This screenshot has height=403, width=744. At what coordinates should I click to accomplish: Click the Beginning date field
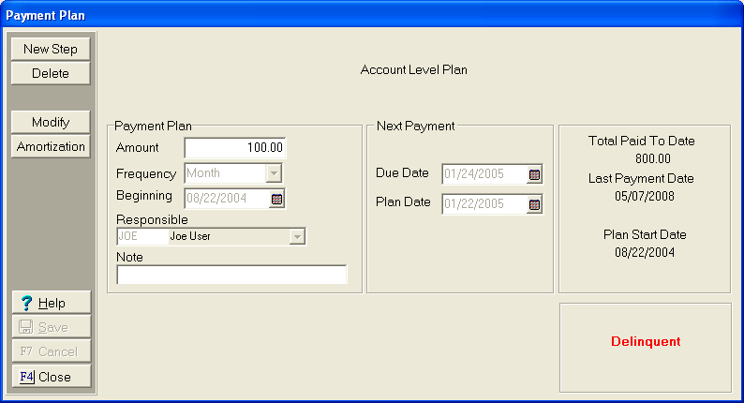pyautogui.click(x=226, y=199)
